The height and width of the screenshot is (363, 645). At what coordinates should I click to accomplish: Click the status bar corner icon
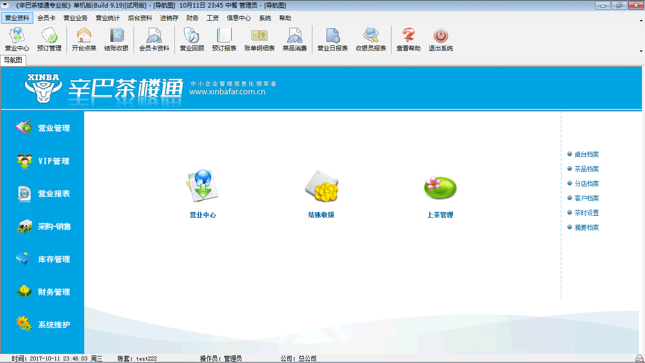[640, 358]
